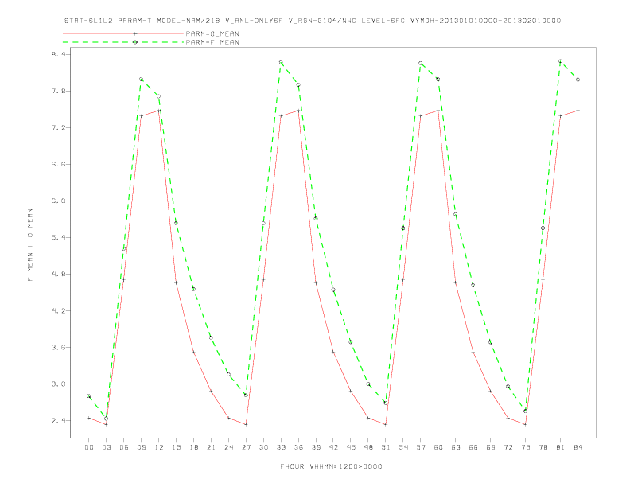Click the 24 x-axis tick label
Viewport: 630px width, 487px height.
click(x=228, y=447)
